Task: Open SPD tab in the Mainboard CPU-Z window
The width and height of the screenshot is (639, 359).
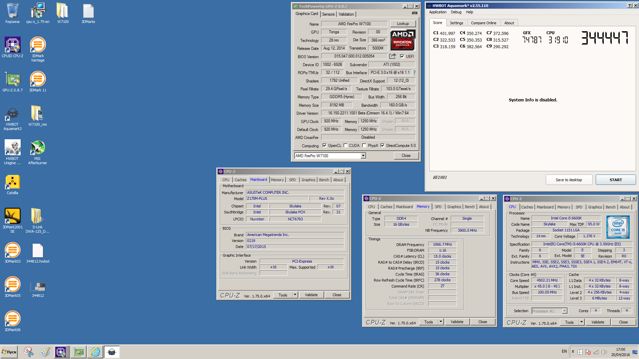Action: coord(293,180)
